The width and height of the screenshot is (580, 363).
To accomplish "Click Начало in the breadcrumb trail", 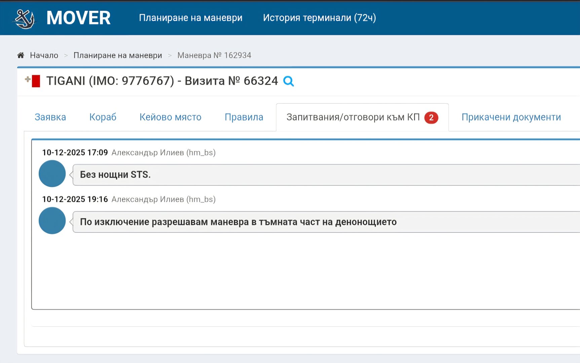I will tap(44, 55).
